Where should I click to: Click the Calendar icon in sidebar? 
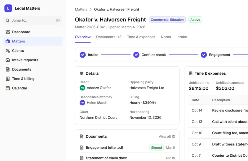7,88
